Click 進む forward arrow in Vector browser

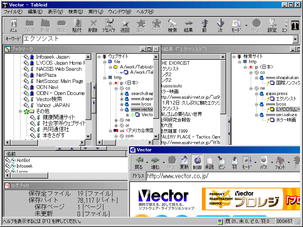pos(155,163)
